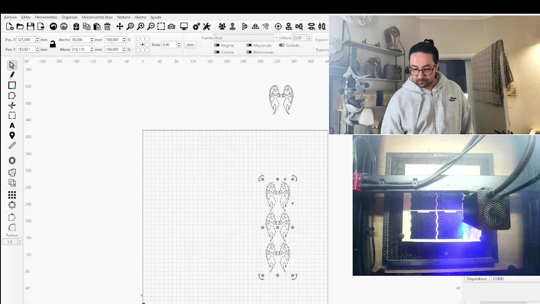540x304 pixels.
Task: Select the top-left anchor radio button
Action: click(138, 39)
